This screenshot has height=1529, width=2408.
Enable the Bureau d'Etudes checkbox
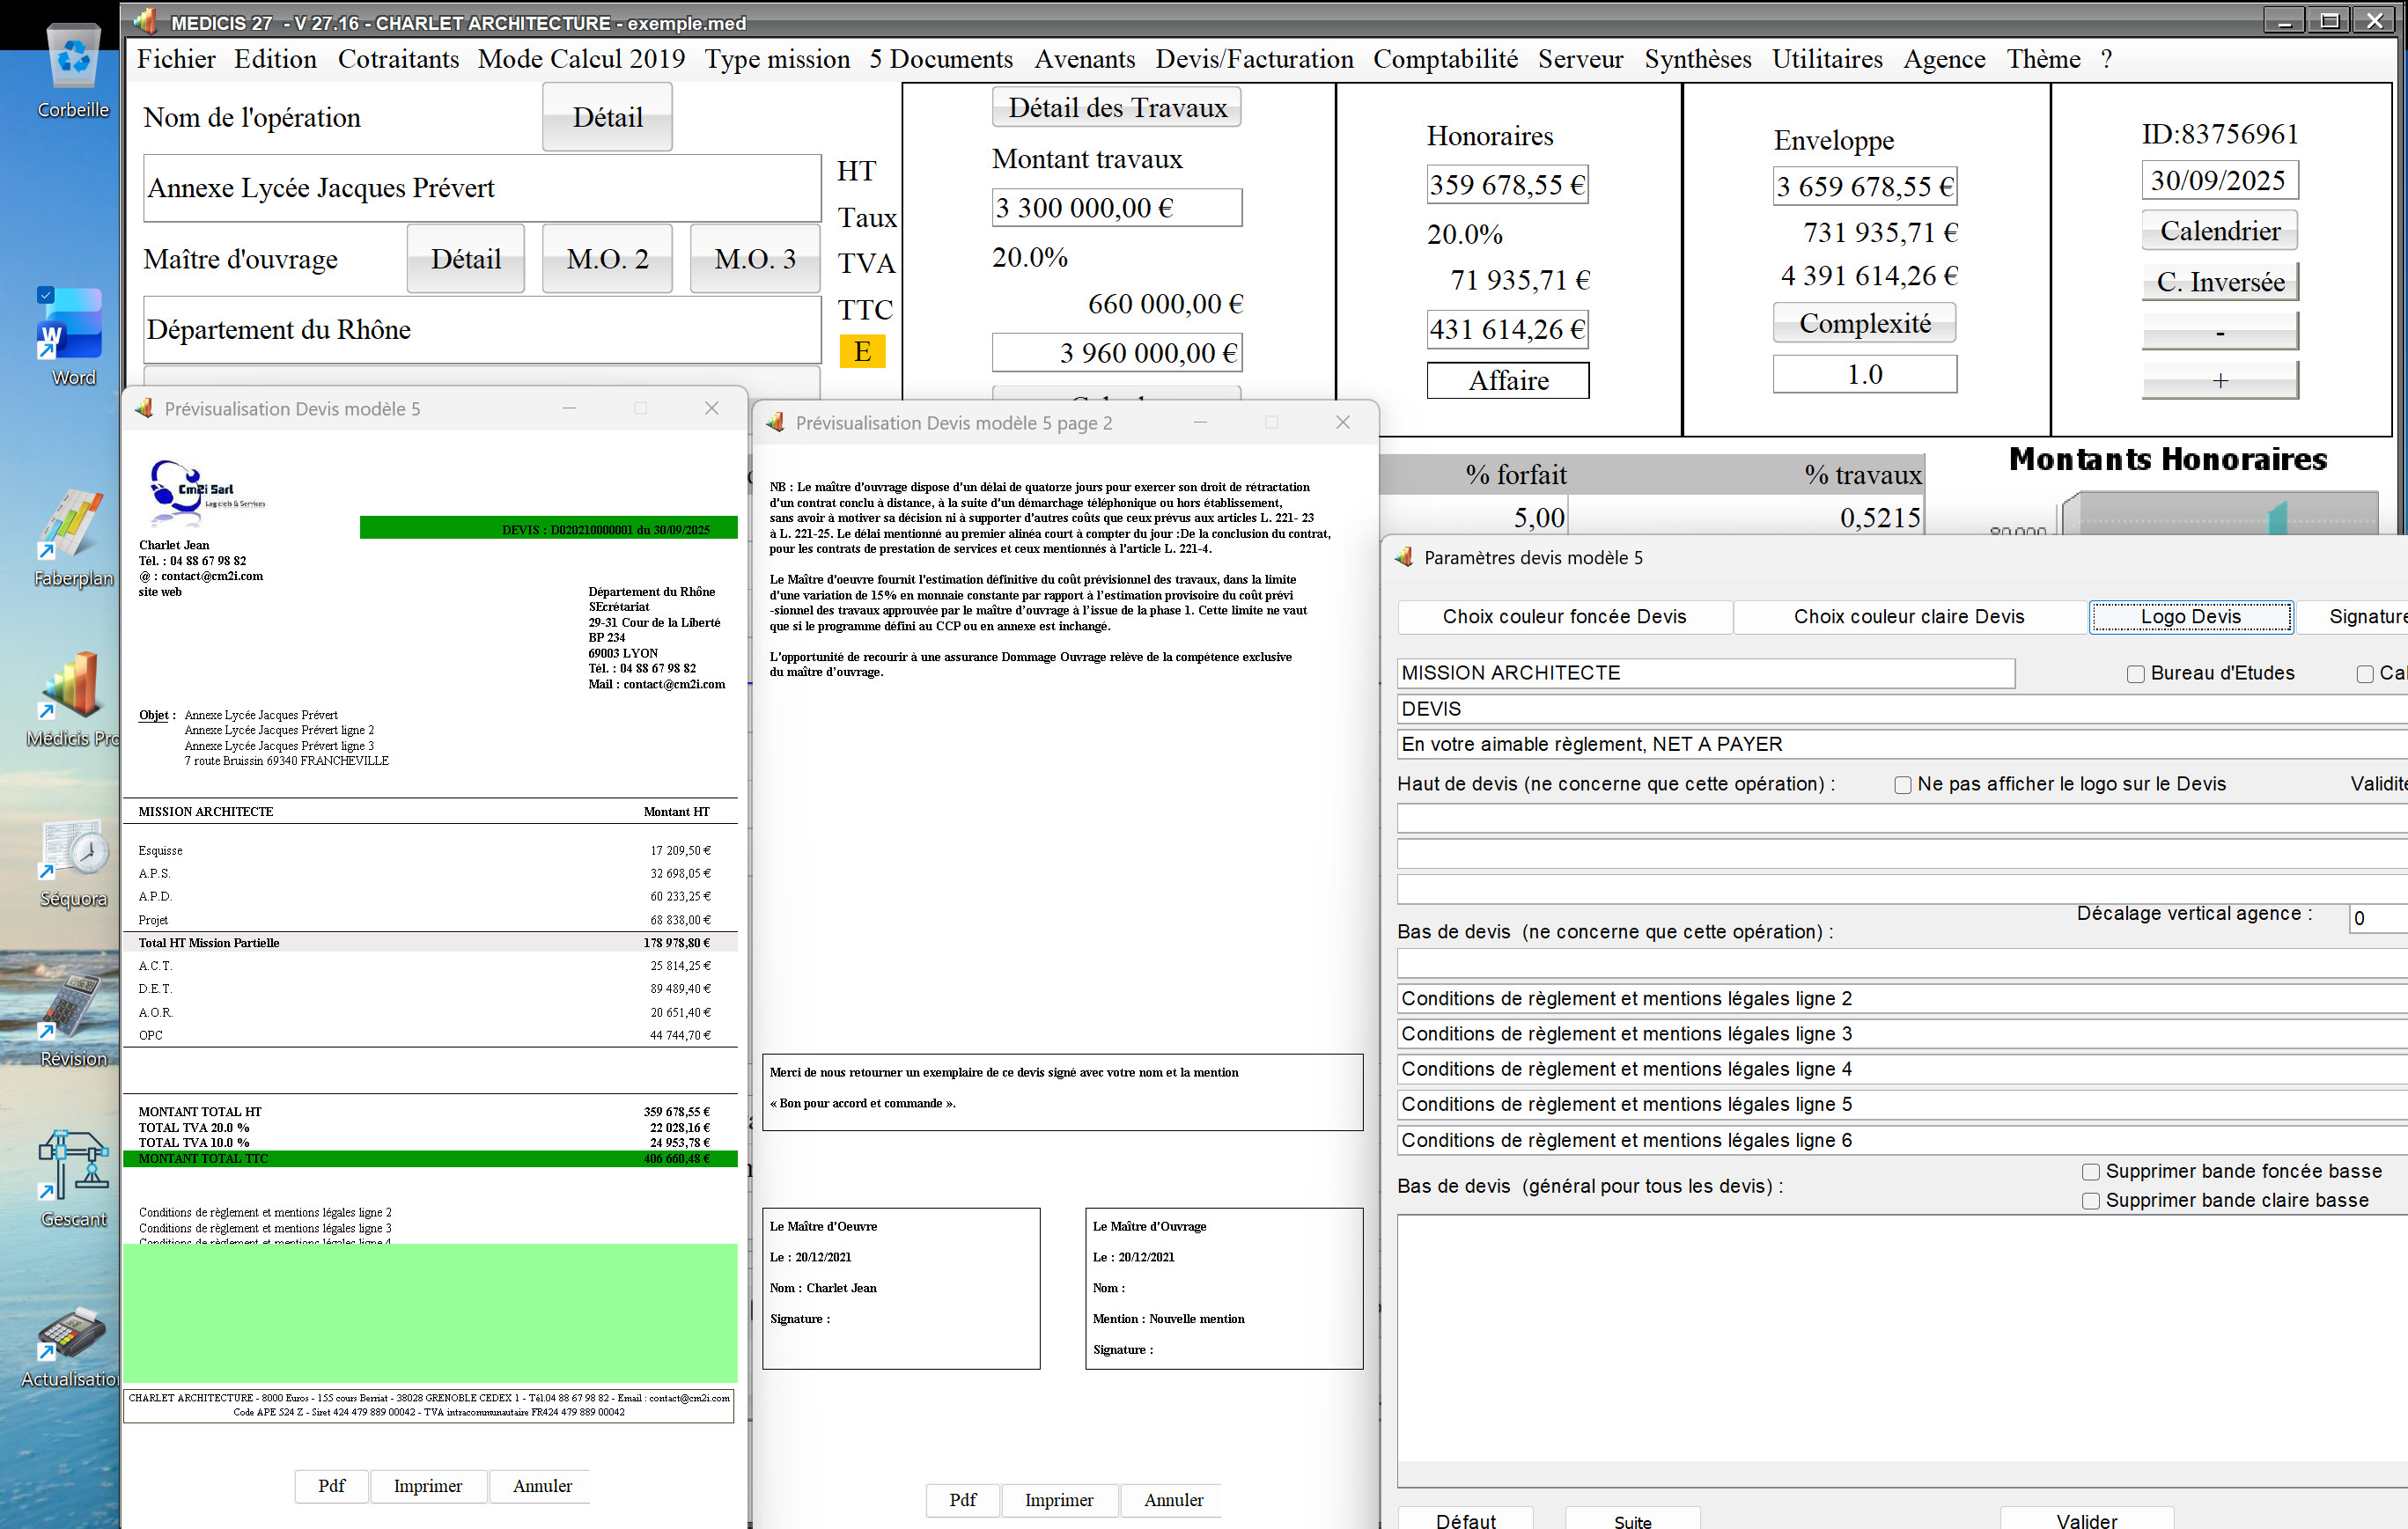[x=2135, y=674]
